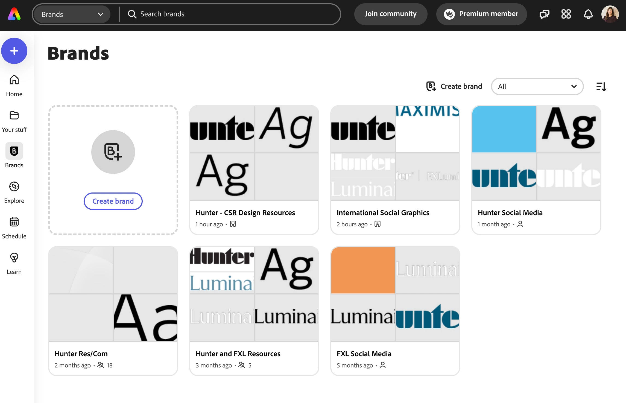Open Your stuff in the sidebar

click(x=14, y=121)
